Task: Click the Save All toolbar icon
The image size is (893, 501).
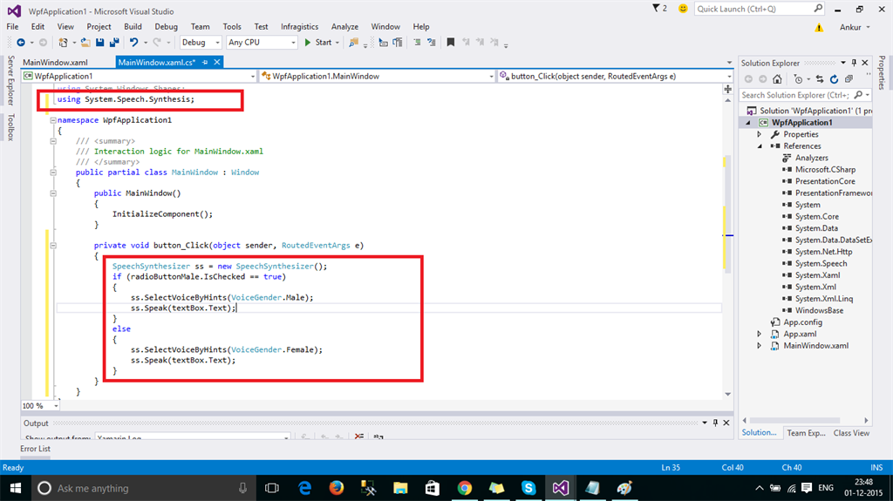Action: click(113, 42)
